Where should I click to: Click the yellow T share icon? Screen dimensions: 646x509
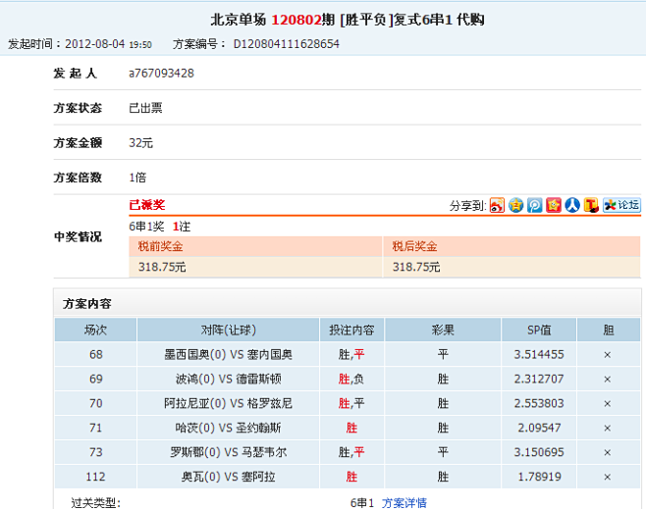pyautogui.click(x=591, y=205)
